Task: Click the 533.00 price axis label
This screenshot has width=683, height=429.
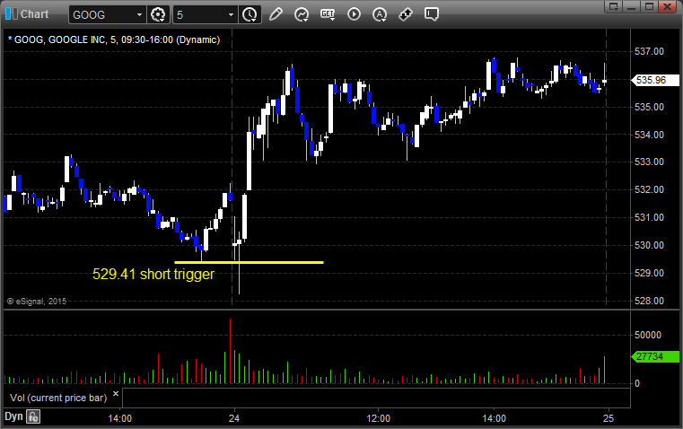Action: [649, 162]
